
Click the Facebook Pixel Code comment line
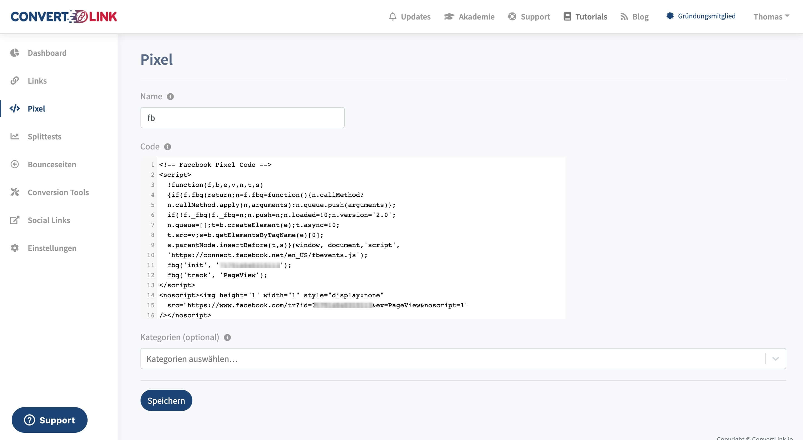[x=215, y=165]
